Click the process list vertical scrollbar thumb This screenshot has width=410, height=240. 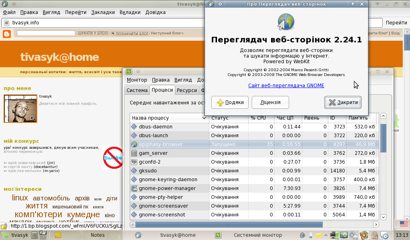click(383, 138)
